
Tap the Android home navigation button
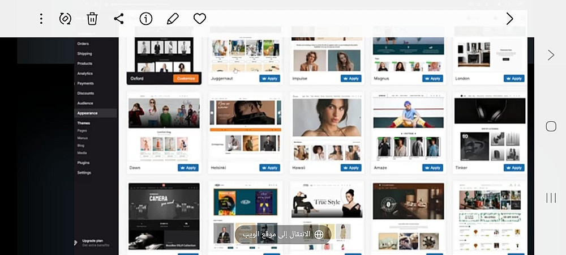pos(551,126)
